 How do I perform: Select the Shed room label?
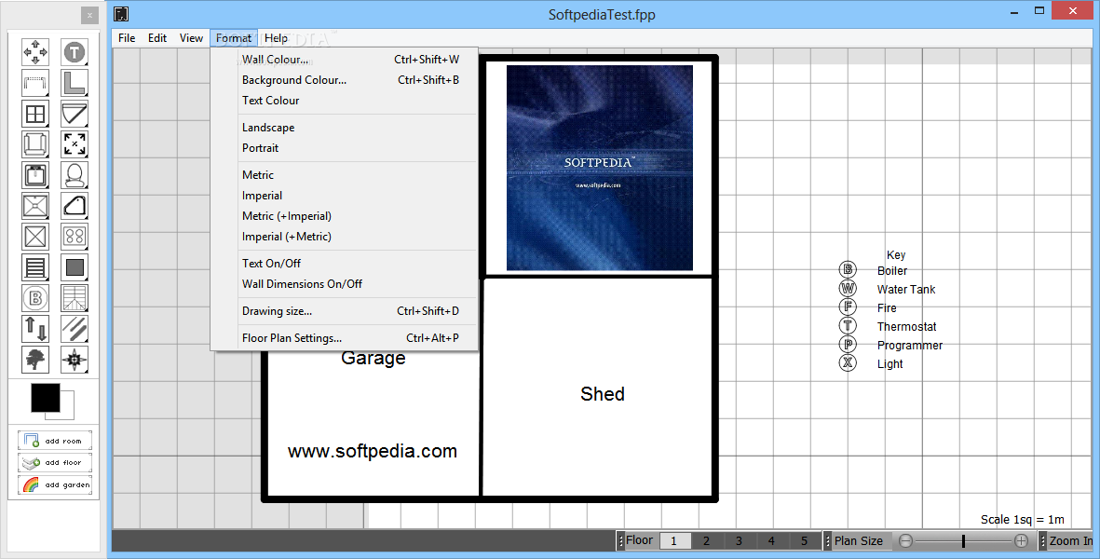tap(602, 394)
